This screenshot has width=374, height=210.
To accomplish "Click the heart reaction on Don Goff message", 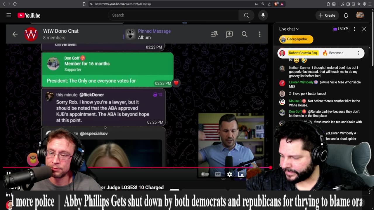I will click(x=176, y=83).
